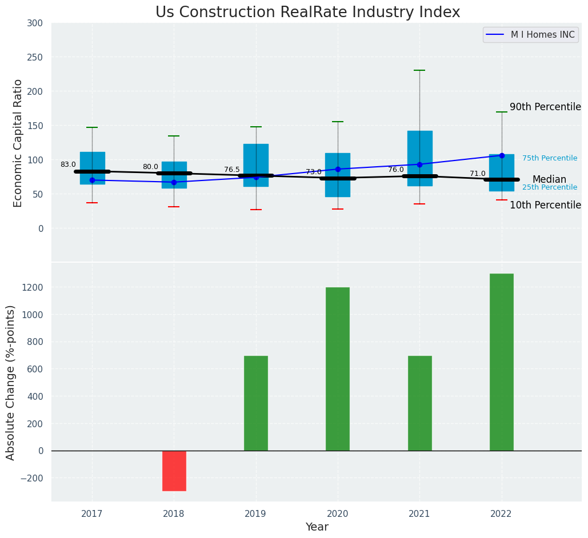This screenshot has height=538, width=588.
Task: Click the Year x-axis label
Action: pos(317,527)
